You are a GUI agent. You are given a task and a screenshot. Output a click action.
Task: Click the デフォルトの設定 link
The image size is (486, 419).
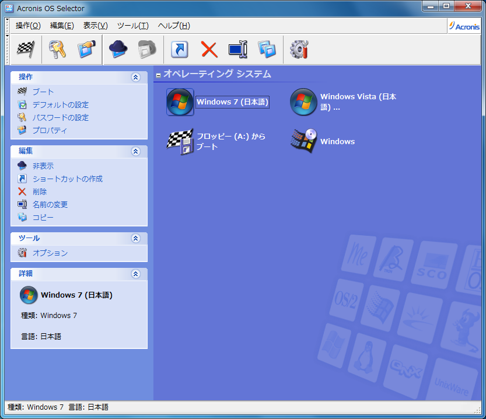[x=61, y=105]
